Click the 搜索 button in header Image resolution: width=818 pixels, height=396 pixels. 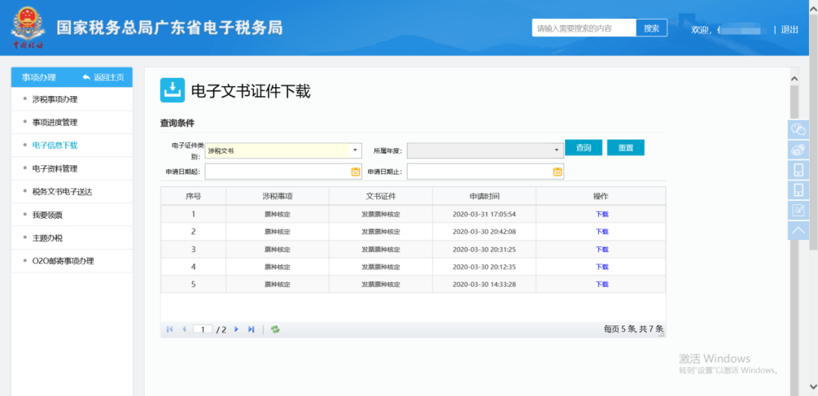[651, 28]
